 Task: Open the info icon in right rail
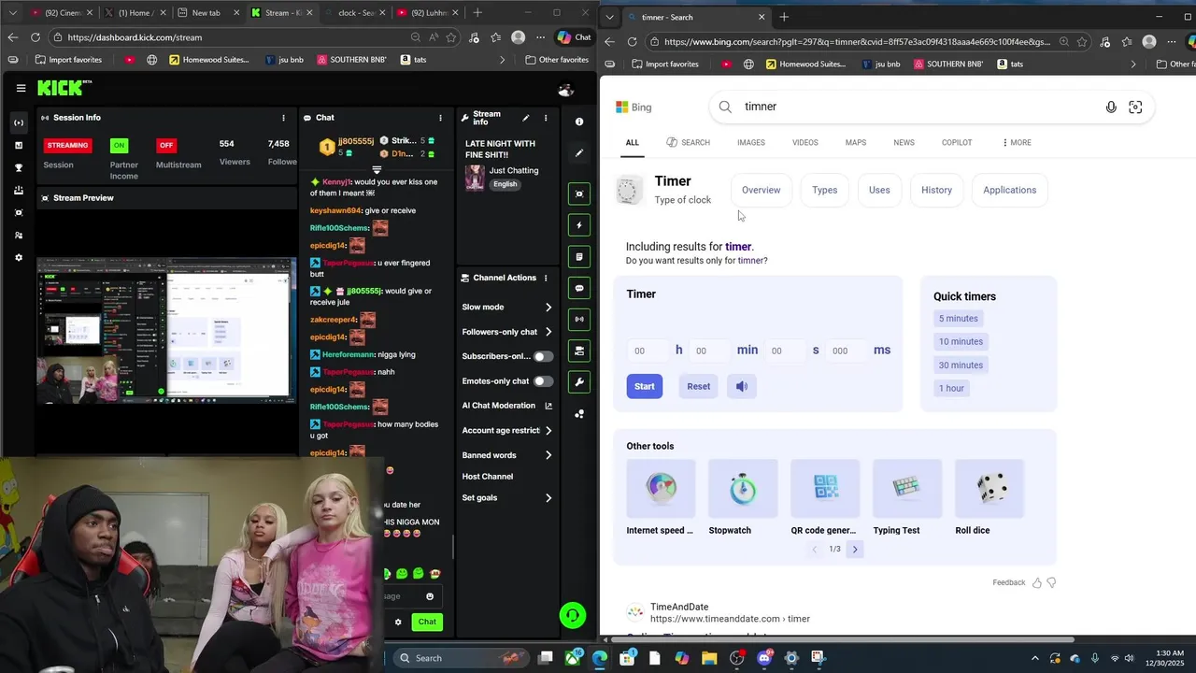(x=579, y=122)
